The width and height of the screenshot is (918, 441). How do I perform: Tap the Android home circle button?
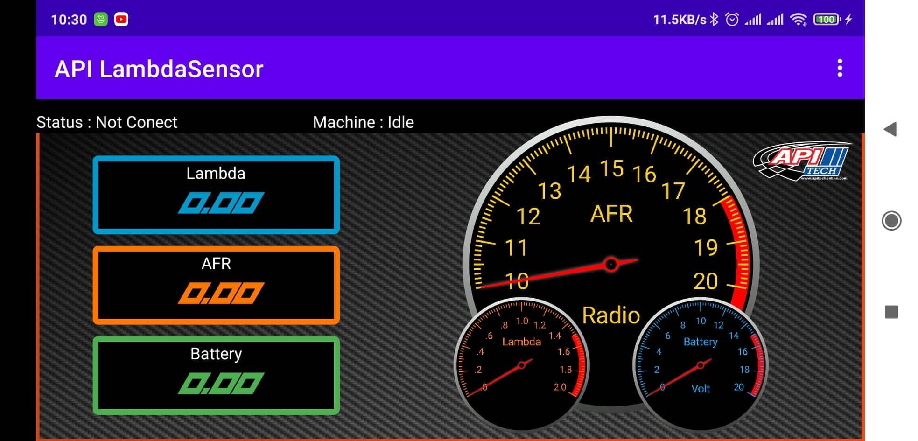click(891, 221)
